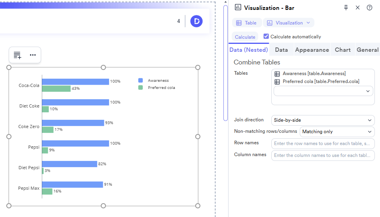Click the bar chart icon in panel title
Screen dimensions: 380x217
238,8
